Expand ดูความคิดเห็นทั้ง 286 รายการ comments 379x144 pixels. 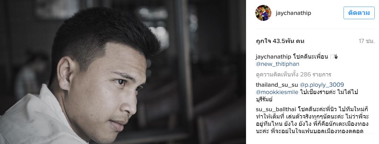click(293, 74)
